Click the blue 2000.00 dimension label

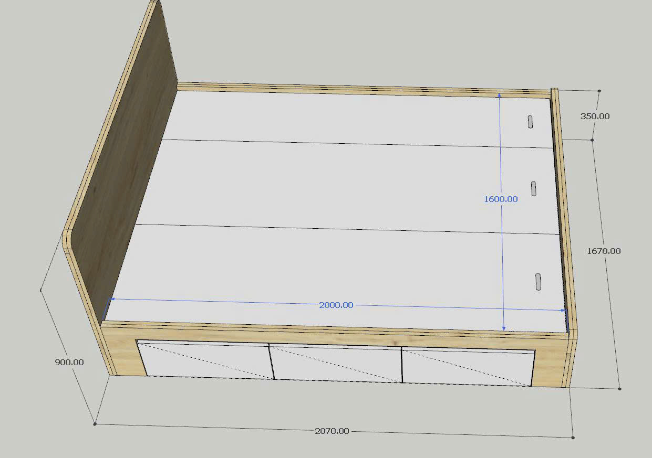coord(336,305)
